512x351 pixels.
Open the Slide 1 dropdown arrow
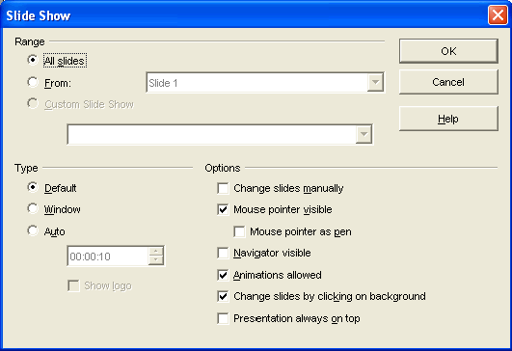[x=375, y=83]
